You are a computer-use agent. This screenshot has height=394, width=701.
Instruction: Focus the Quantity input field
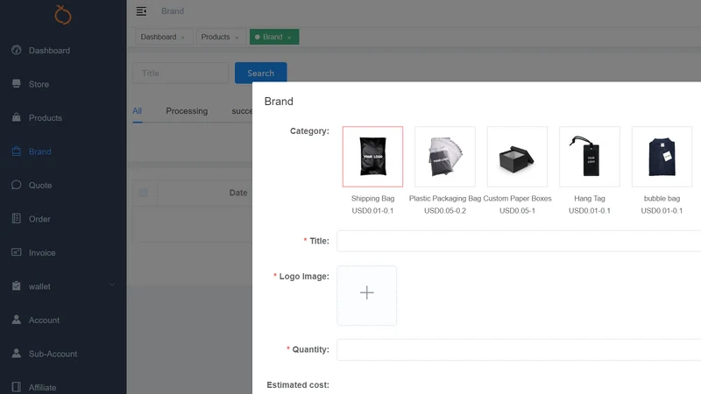519,349
